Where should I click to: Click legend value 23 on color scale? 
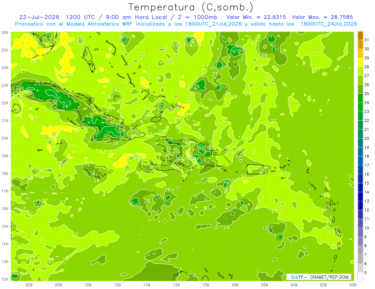367,112
